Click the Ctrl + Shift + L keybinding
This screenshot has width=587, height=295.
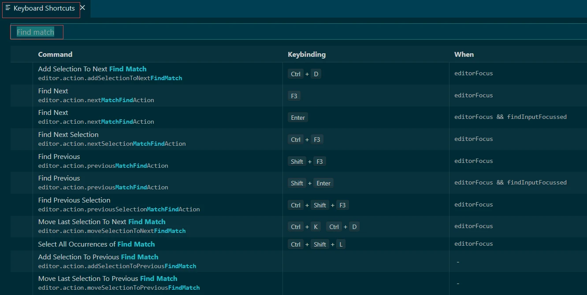(x=316, y=244)
